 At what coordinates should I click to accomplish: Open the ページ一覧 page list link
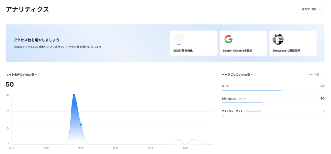[313, 74]
